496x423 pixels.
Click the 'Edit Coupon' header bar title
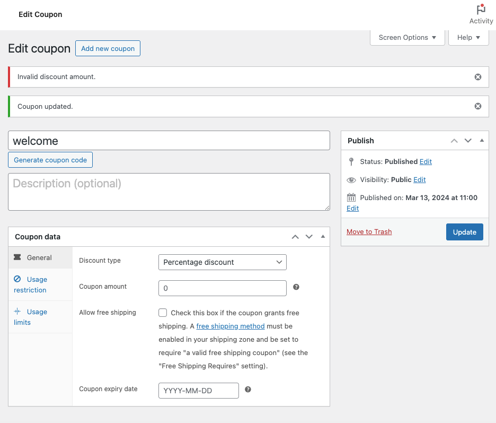pyautogui.click(x=40, y=14)
